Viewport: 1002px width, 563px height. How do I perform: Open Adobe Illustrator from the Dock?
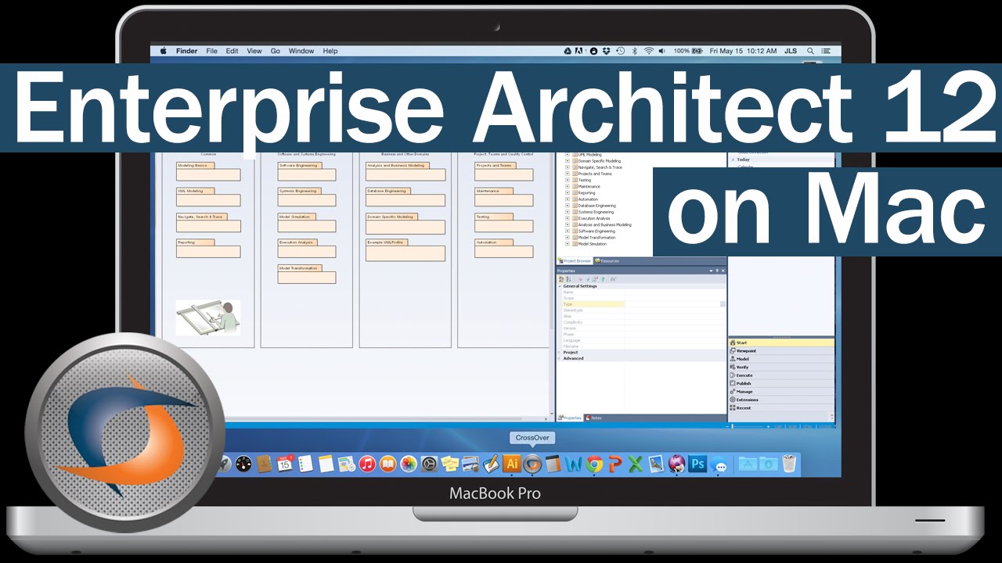click(x=512, y=464)
